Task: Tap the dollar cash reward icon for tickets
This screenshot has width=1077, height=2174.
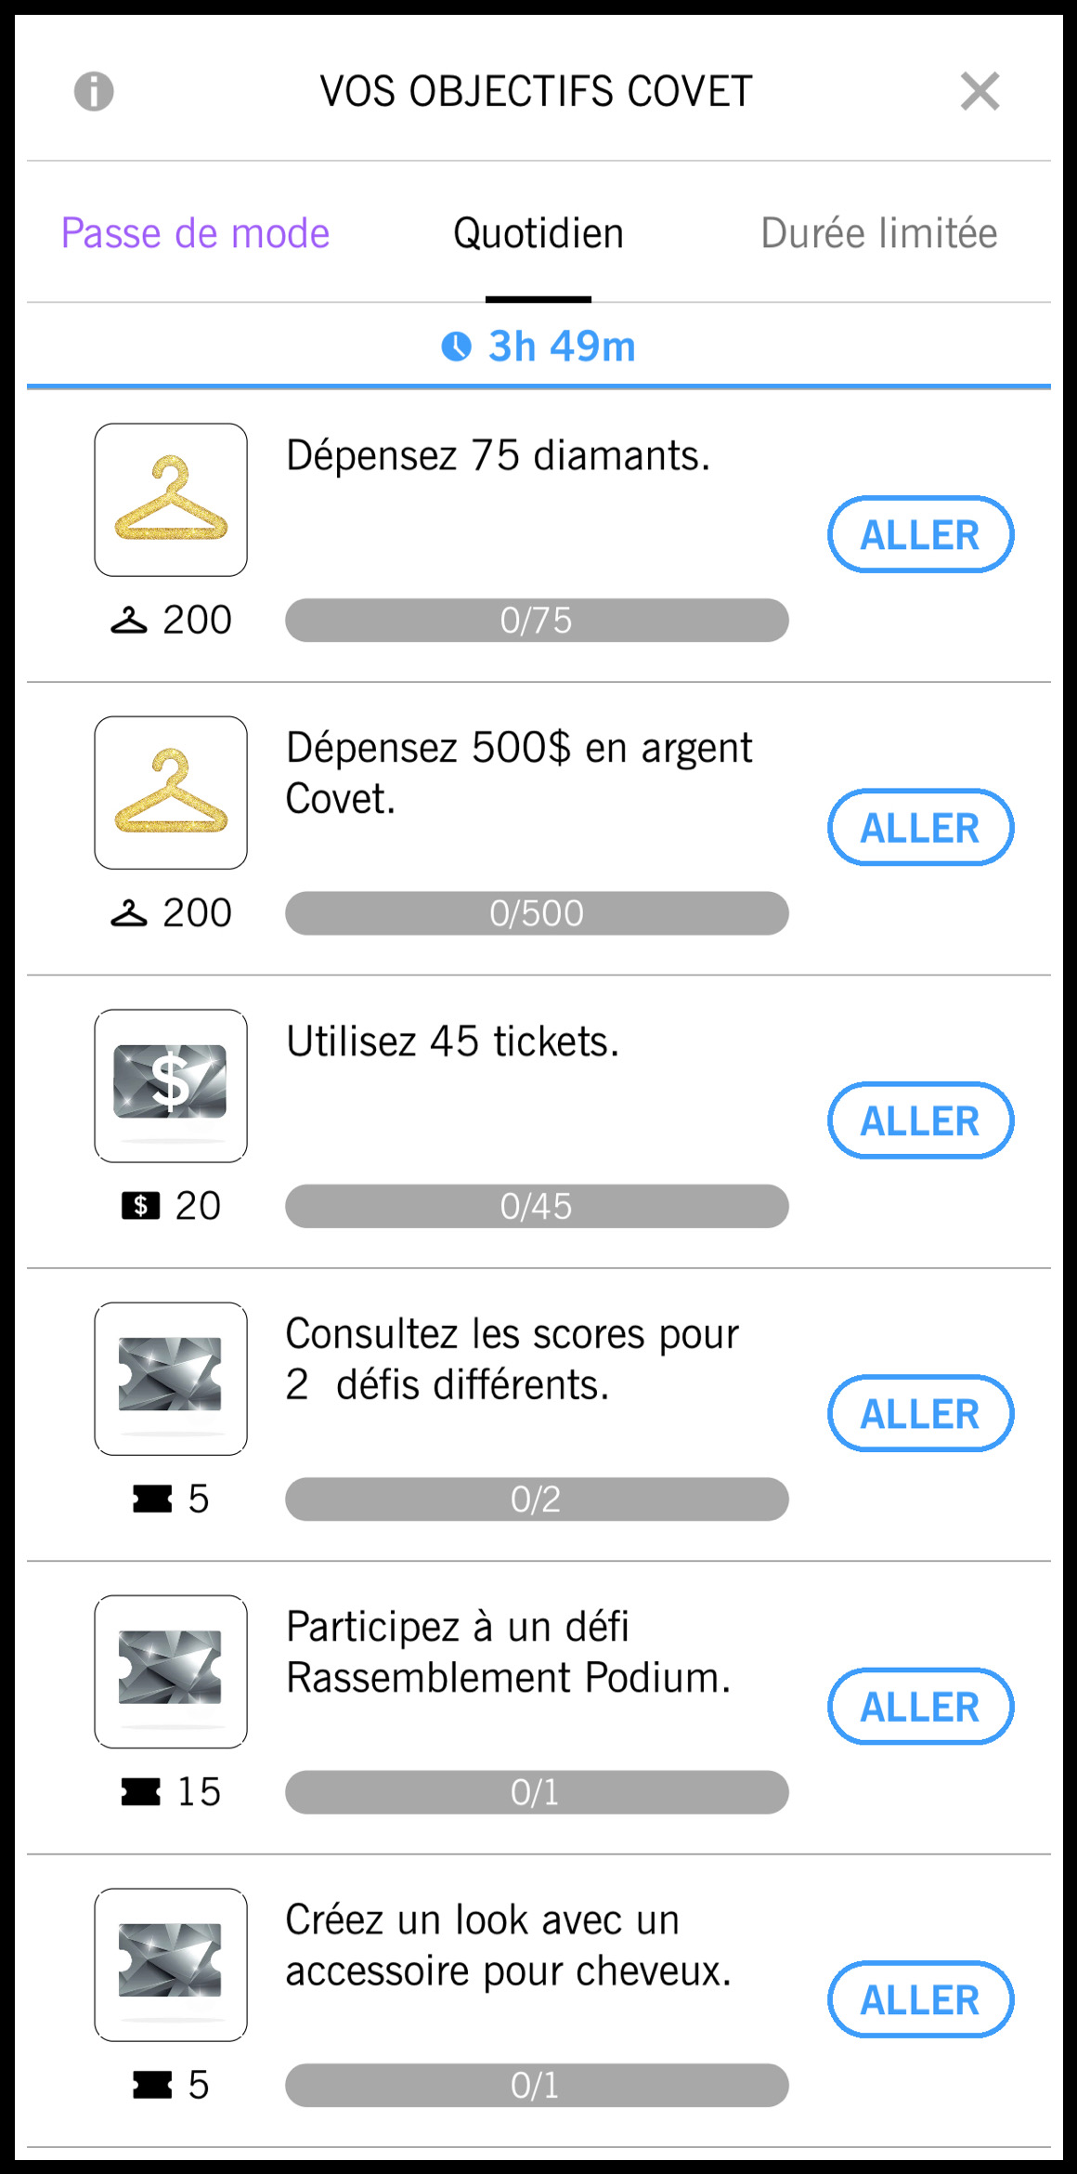Action: (171, 1085)
